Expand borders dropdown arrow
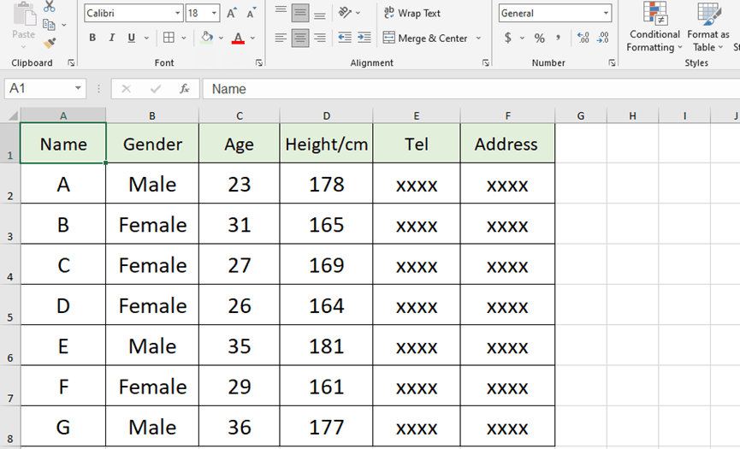 tap(184, 38)
